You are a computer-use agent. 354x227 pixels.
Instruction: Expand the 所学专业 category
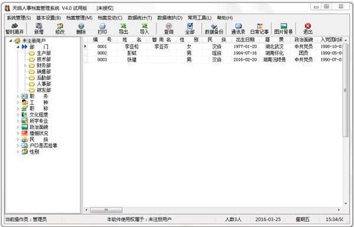(18, 121)
